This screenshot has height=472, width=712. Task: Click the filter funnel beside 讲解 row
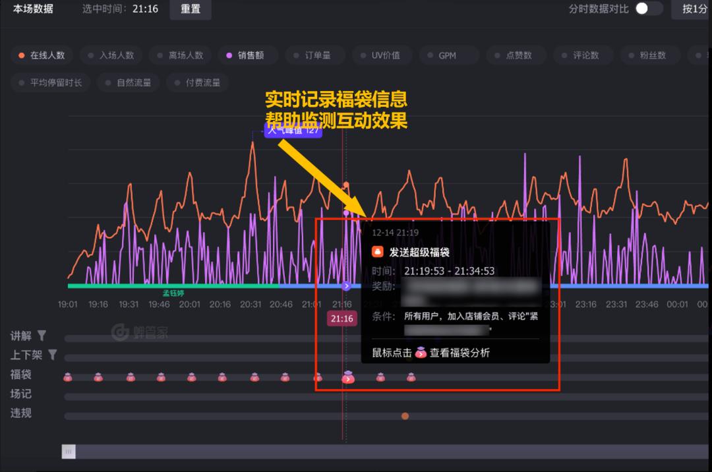click(x=41, y=336)
